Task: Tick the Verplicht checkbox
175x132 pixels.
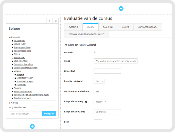Action: [x=95, y=52]
